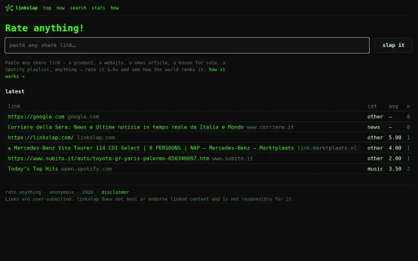Click the google.com domain text

(83, 117)
